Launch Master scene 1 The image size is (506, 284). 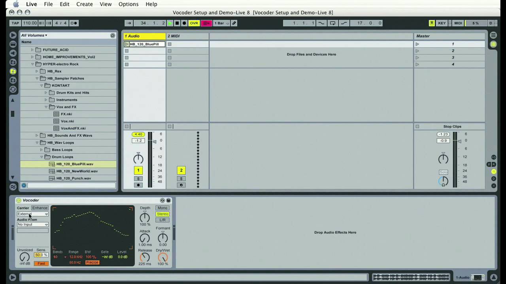click(x=417, y=44)
